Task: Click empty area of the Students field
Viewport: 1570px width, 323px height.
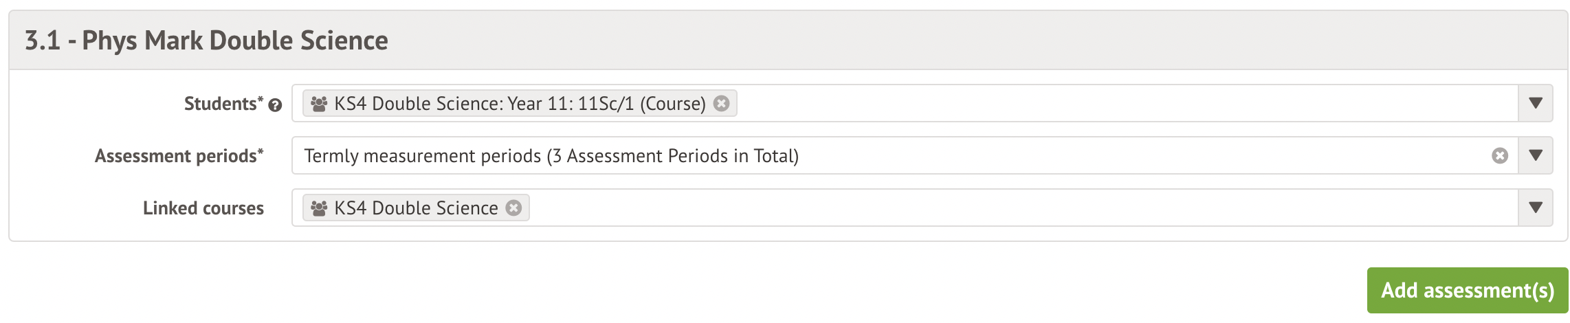Action: point(1100,103)
